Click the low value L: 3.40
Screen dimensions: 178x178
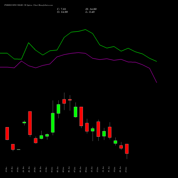coord(90,12)
